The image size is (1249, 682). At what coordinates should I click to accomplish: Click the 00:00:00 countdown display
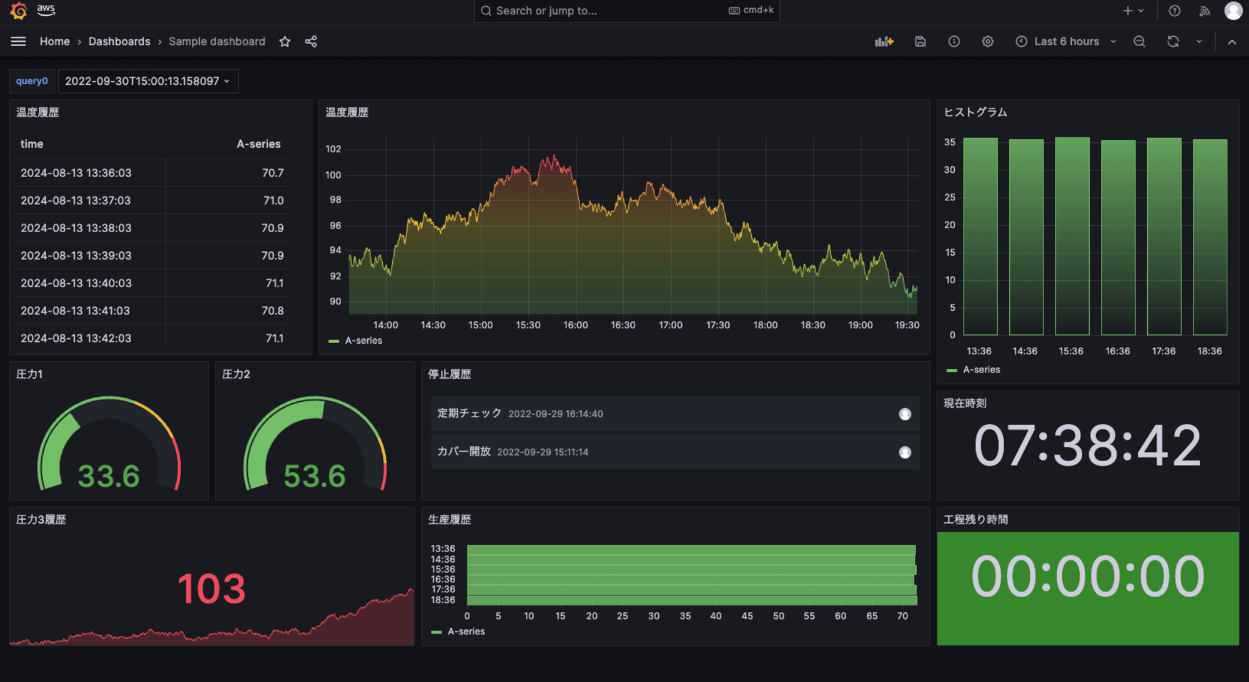coord(1088,577)
